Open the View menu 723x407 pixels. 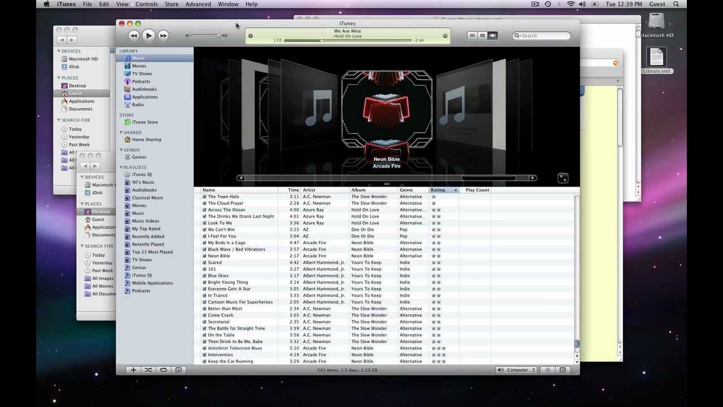pyautogui.click(x=122, y=4)
